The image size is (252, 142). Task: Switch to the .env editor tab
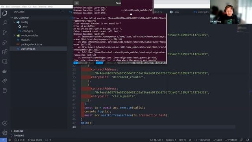(175, 12)
